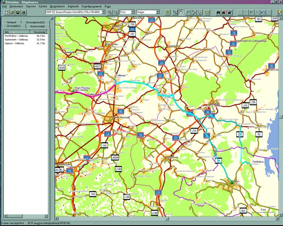Pick the Route tool icon

click(194, 12)
